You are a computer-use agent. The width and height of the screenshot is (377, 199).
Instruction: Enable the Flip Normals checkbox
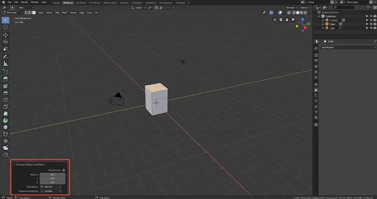[x=64, y=170]
